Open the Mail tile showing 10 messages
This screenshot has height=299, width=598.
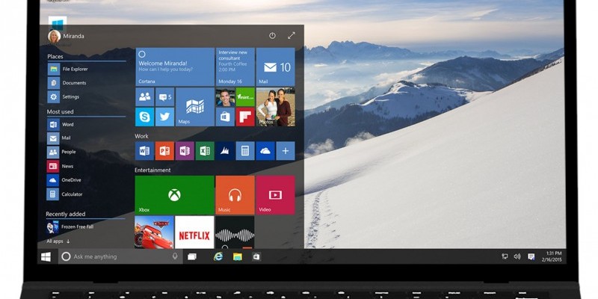(x=275, y=67)
